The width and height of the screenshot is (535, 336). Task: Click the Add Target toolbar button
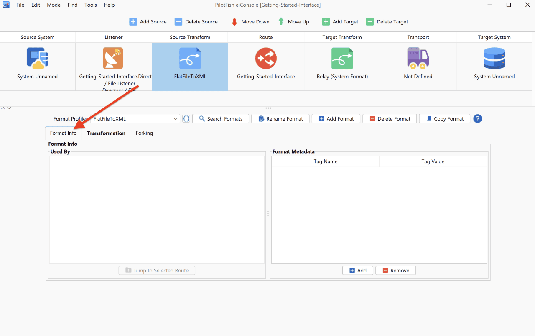(340, 22)
